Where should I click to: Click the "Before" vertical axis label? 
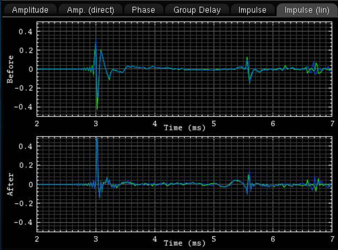pos(10,69)
